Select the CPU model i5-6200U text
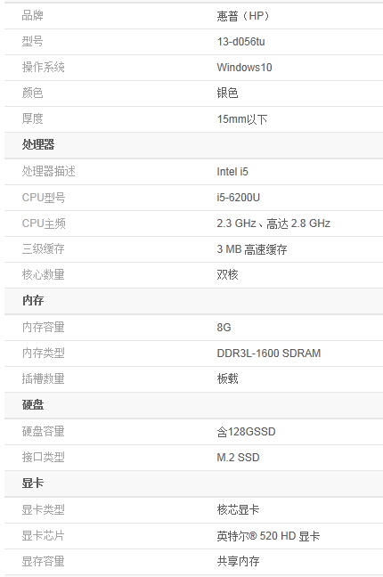The image size is (383, 577). [239, 198]
